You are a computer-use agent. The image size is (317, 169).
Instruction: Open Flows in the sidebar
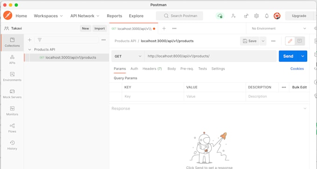point(12,128)
